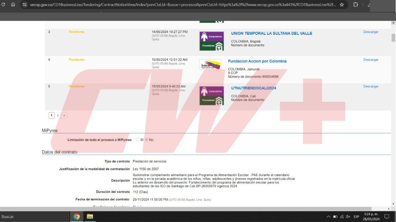Open network status tray icon
Screen dimensions: 396x222
pos(342,216)
